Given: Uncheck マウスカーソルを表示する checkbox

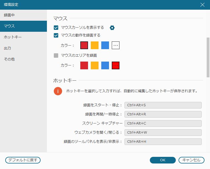Looking at the screenshot, I should pyautogui.click(x=56, y=28).
